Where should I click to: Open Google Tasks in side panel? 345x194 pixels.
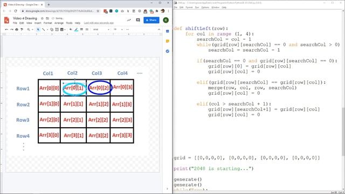pyautogui.click(x=168, y=51)
